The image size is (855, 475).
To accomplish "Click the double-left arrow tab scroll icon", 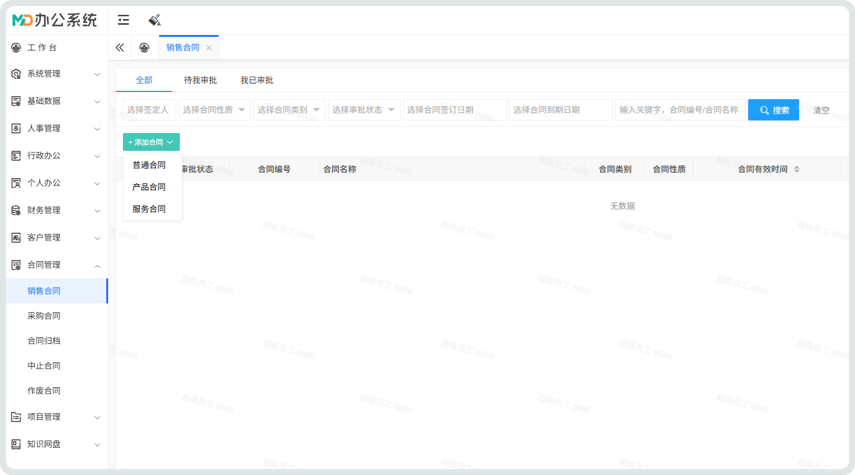I will (120, 47).
